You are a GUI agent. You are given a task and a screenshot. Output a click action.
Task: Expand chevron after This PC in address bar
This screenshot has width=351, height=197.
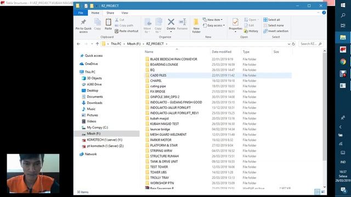pos(124,44)
